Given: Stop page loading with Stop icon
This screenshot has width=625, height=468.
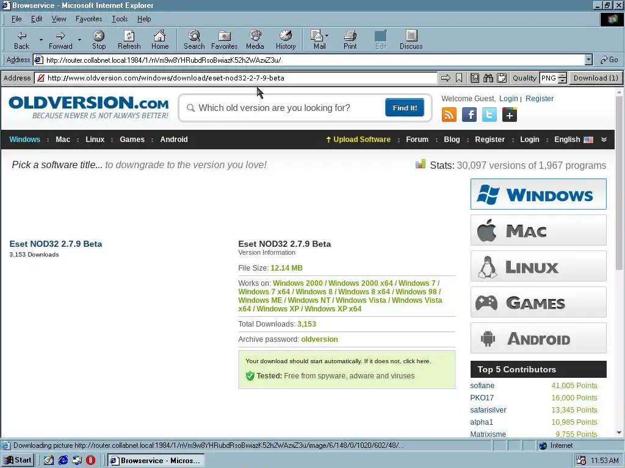Looking at the screenshot, I should click(x=99, y=40).
